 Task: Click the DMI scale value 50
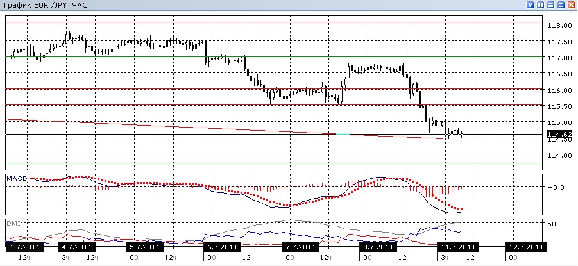552,224
